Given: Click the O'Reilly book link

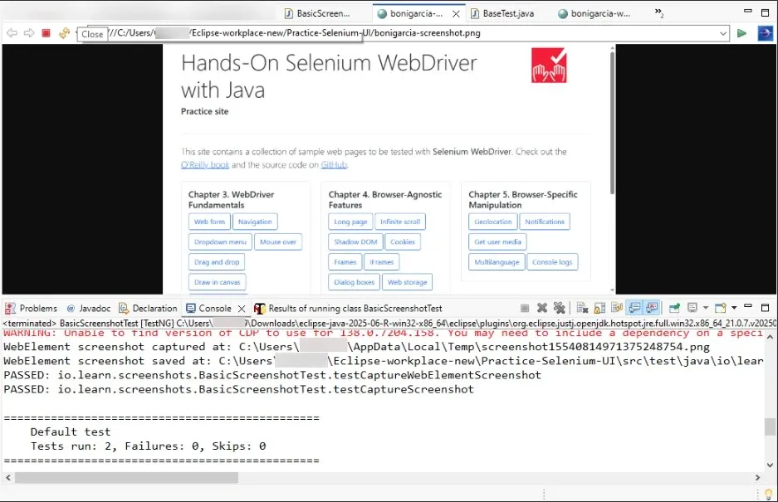Looking at the screenshot, I should tap(205, 164).
